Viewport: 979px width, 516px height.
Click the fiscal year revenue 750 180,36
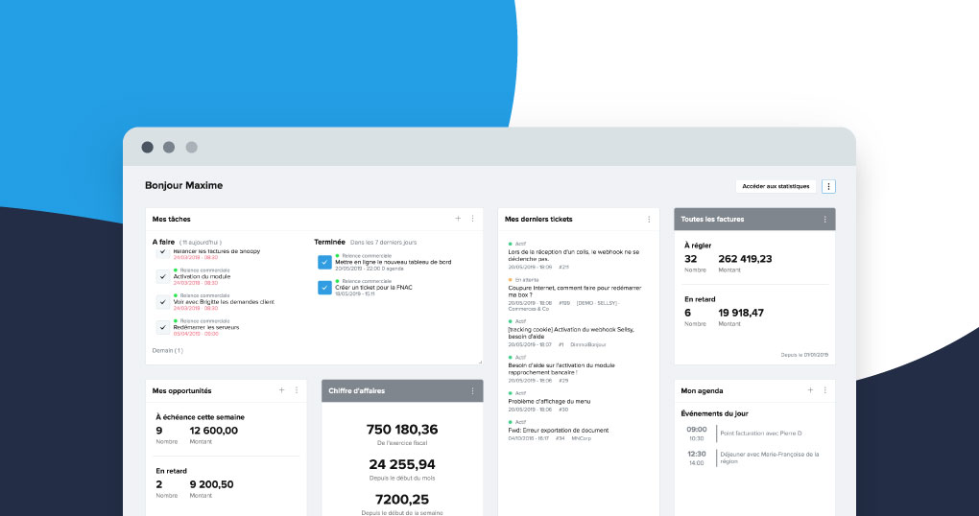(x=402, y=430)
